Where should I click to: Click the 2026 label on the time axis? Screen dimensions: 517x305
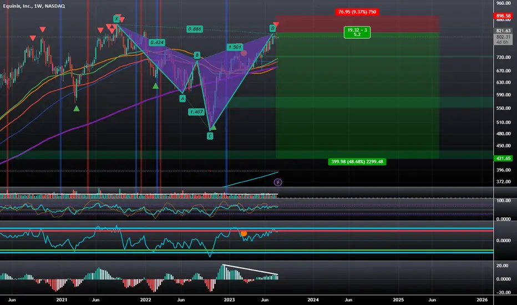[482, 299]
